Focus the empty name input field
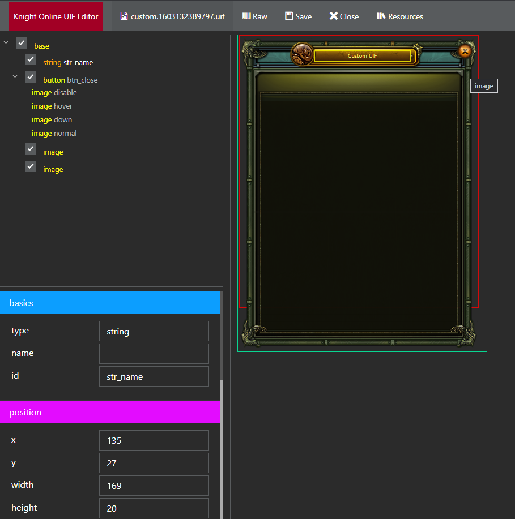The width and height of the screenshot is (515, 519). click(x=154, y=354)
